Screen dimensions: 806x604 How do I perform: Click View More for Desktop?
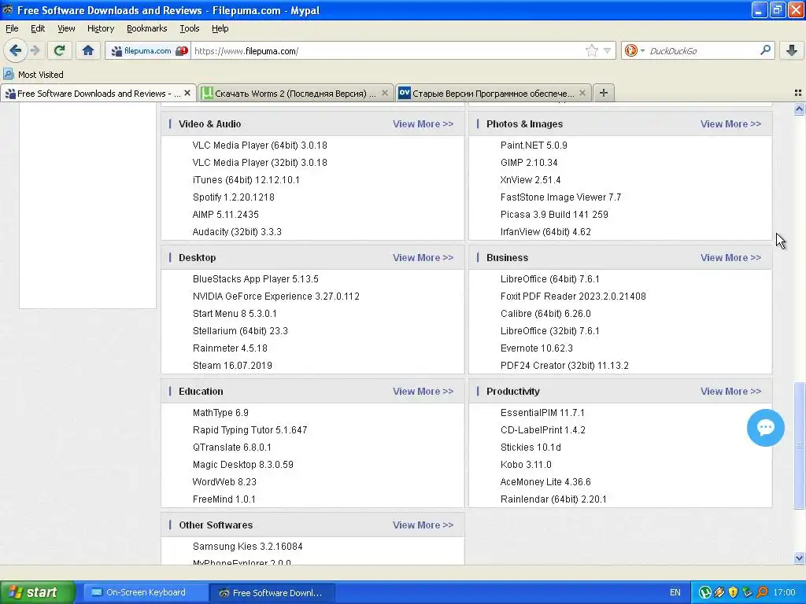(423, 257)
